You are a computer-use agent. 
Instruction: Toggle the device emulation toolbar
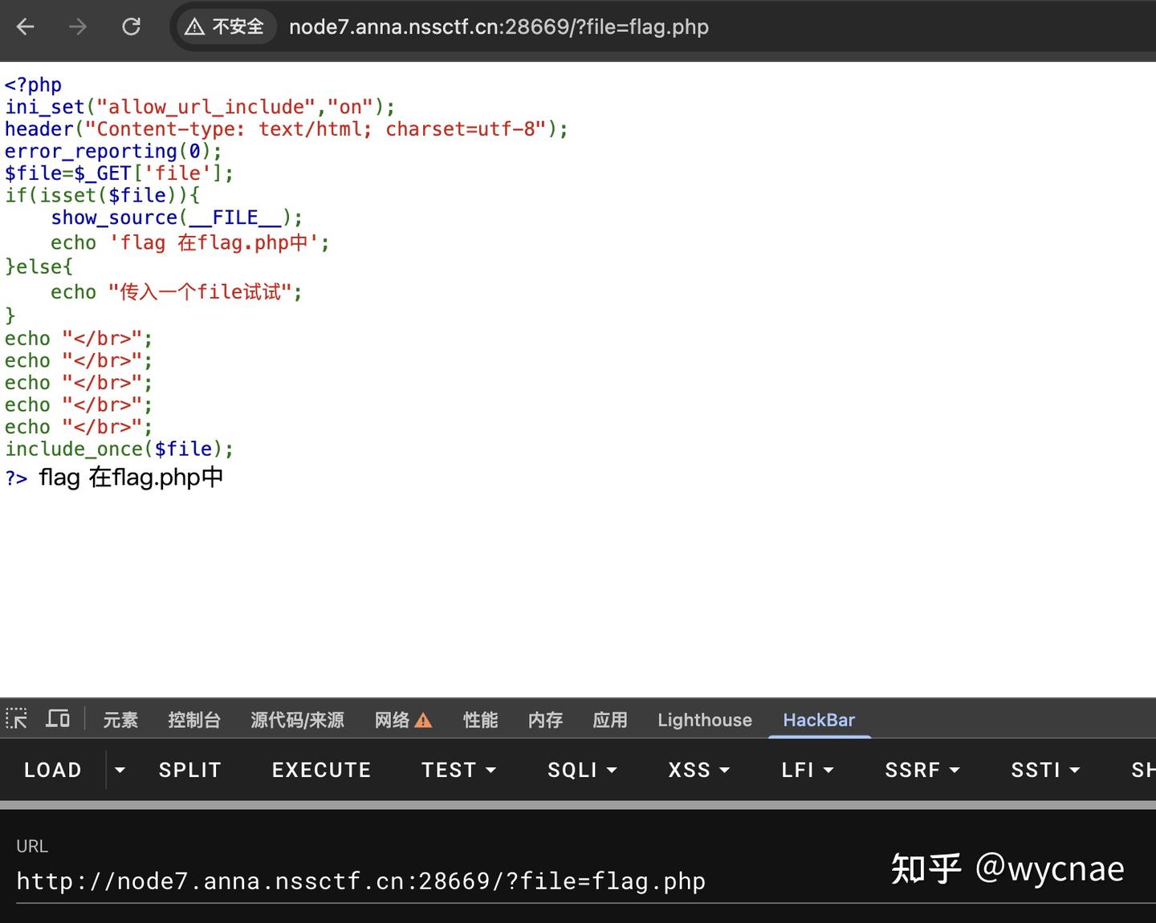point(57,719)
